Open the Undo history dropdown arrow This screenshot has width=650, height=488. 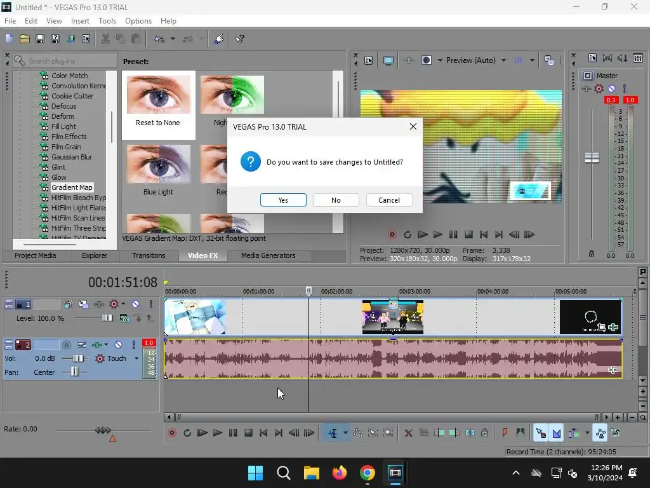(173, 39)
